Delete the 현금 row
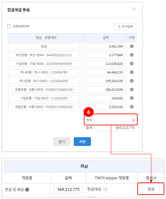The height and width of the screenshot is (199, 166). (132, 46)
